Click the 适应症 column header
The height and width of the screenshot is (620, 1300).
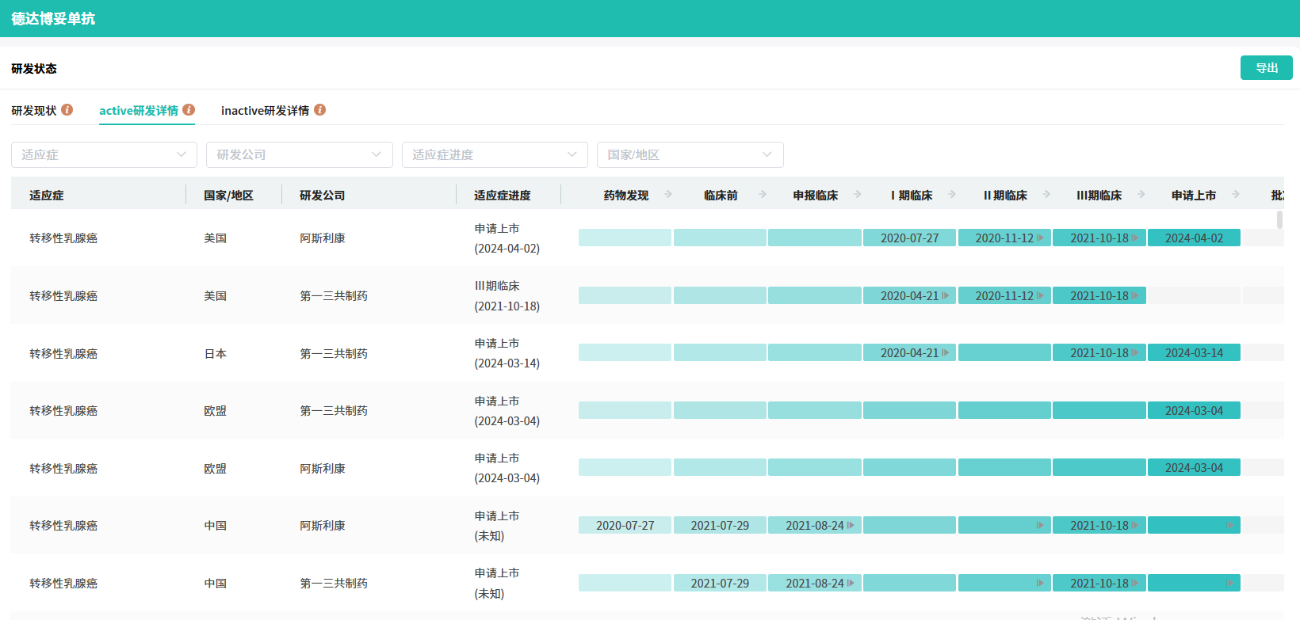tap(47, 195)
